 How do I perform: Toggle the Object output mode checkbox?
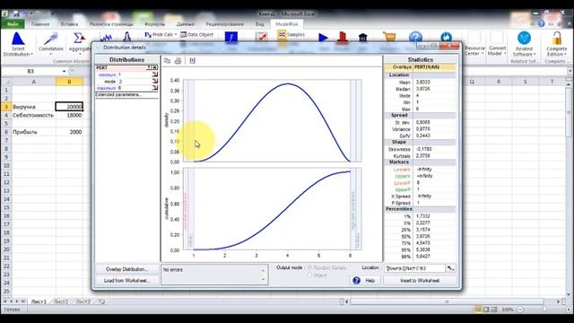click(x=309, y=275)
